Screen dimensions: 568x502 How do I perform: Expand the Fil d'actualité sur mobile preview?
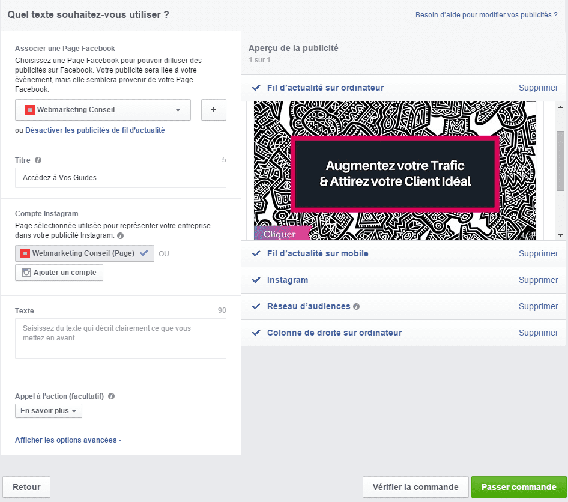(x=318, y=253)
